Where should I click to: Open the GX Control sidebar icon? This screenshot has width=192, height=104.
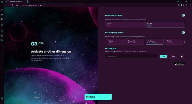(x=2, y=10)
